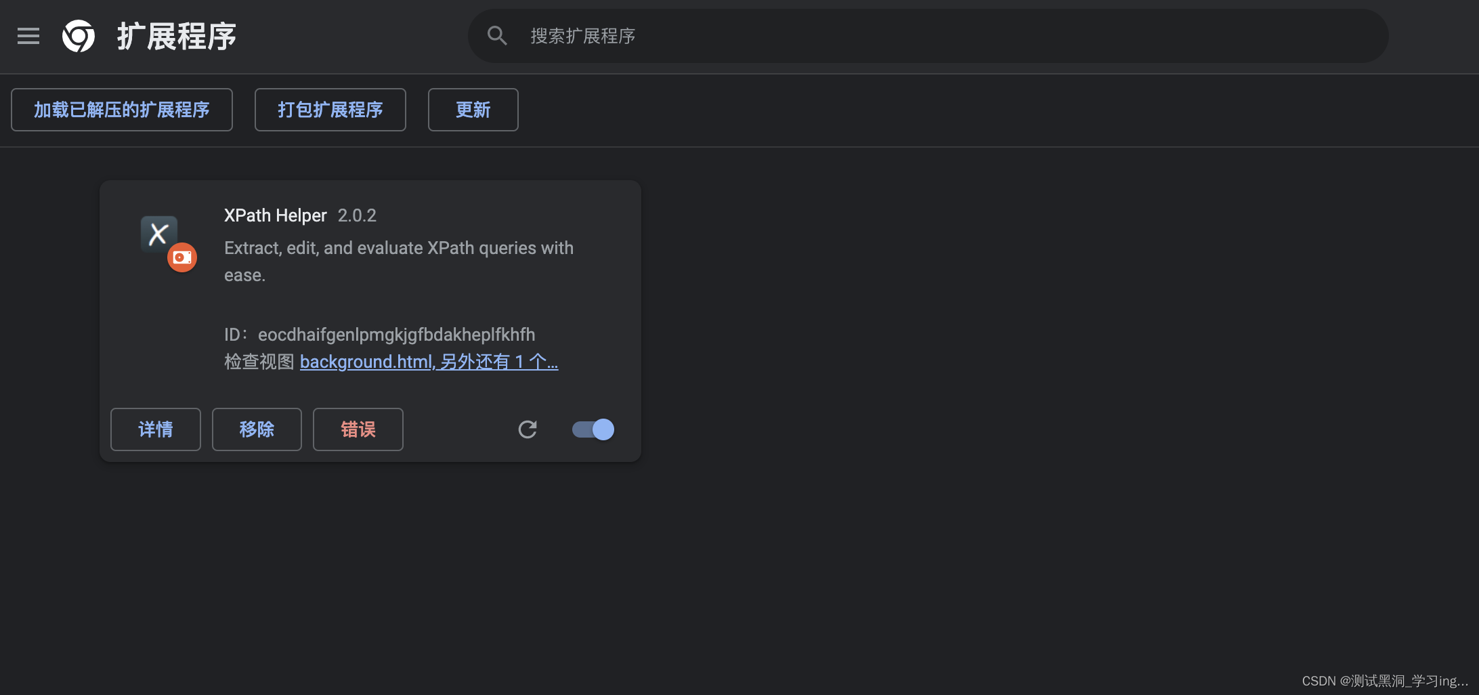Open background.html inspect view link

(x=429, y=362)
